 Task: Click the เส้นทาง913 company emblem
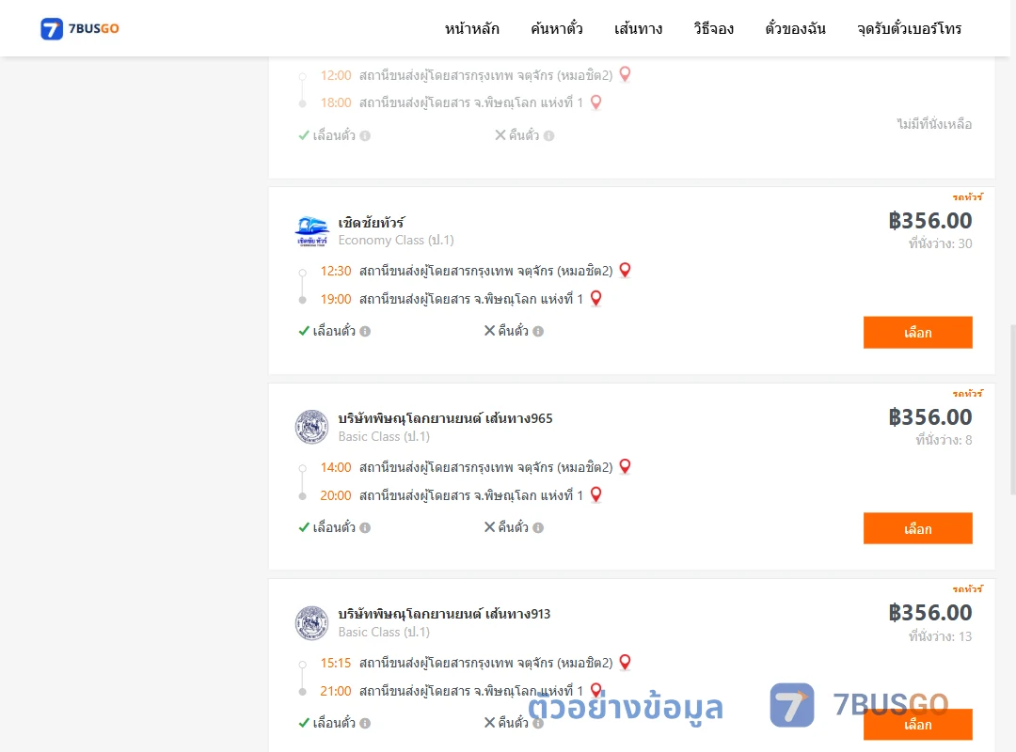click(311, 623)
